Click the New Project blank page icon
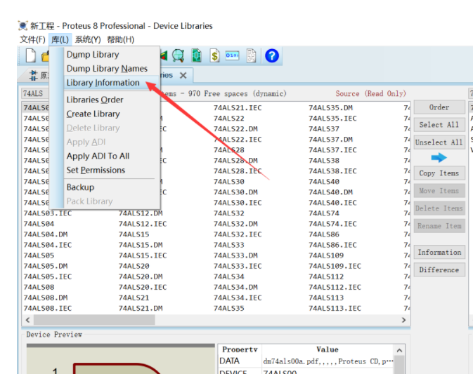Viewport: 473px width, 374px height. pos(31,55)
